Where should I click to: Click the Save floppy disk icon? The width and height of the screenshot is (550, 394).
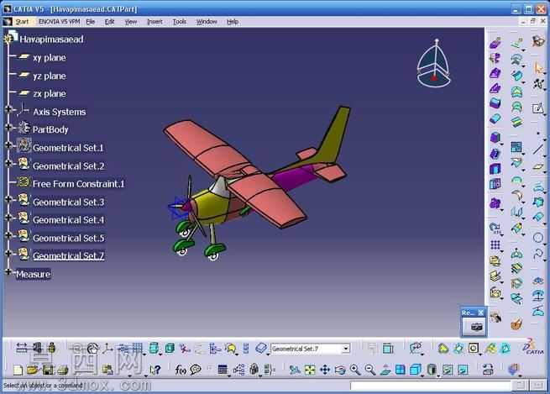[x=48, y=370]
